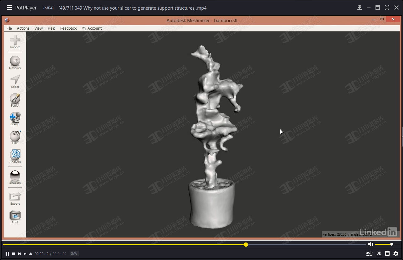
Task: Click the Meshmixer app icon in title bar
Action: click(x=7, y=20)
